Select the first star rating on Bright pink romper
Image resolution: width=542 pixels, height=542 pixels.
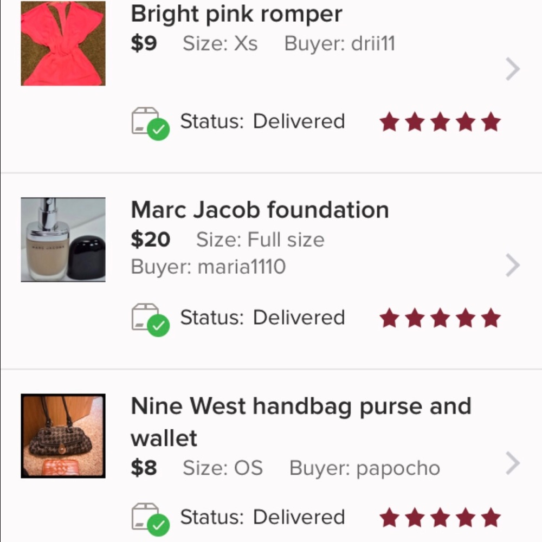click(x=389, y=122)
